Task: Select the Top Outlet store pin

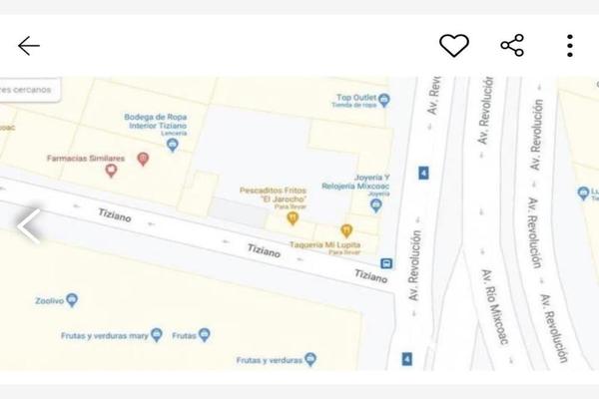Action: click(384, 101)
